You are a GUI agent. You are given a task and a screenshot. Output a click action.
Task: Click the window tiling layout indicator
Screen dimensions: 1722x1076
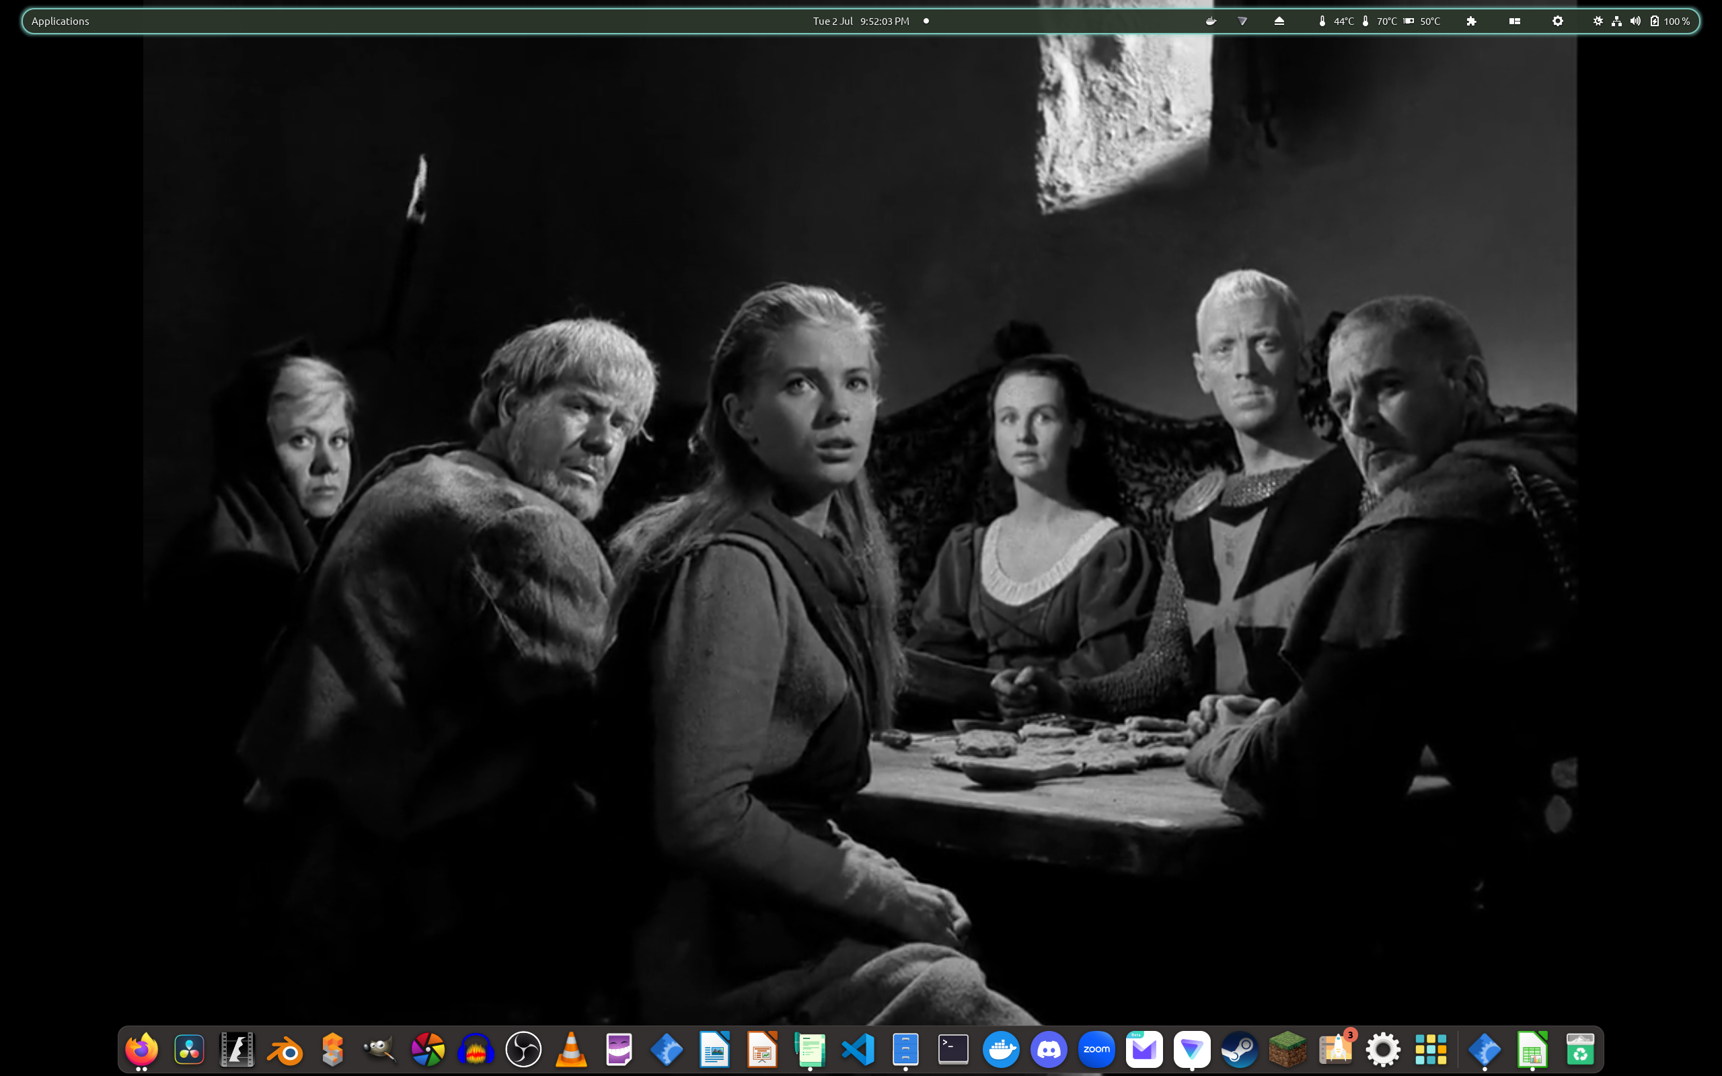[1515, 22]
